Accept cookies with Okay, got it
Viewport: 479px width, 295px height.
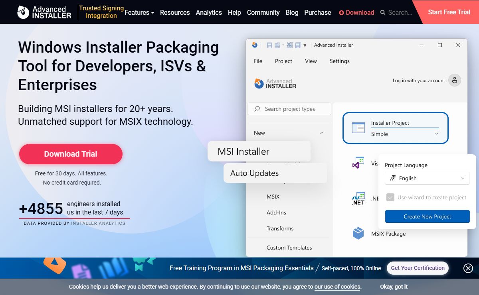click(x=394, y=287)
